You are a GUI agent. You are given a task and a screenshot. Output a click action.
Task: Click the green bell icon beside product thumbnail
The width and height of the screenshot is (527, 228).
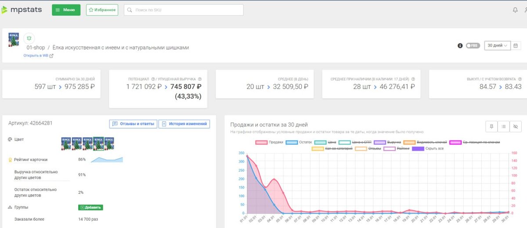[x=29, y=38]
